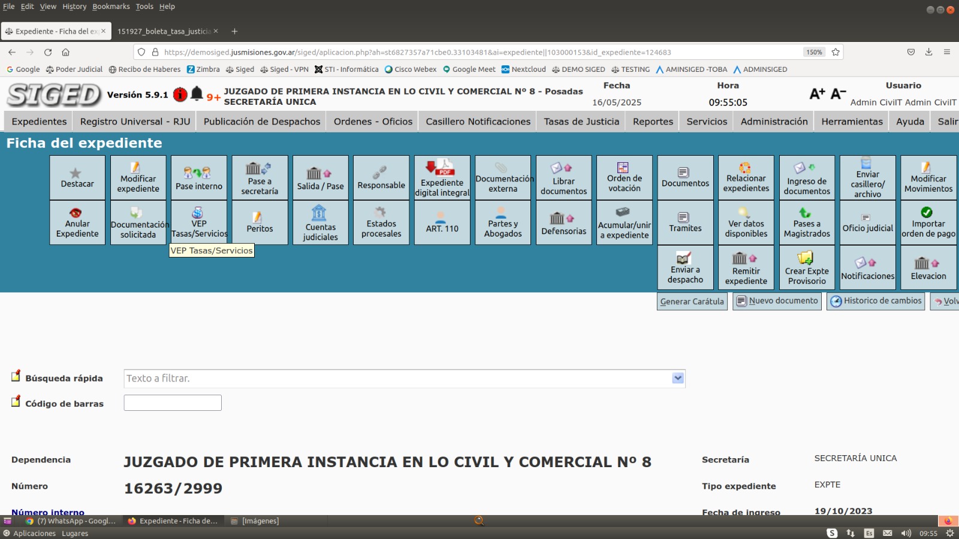
Task: Open Casillero Notificaciones menu
Action: pos(478,122)
